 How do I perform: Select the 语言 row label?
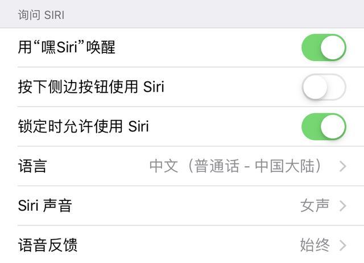[x=32, y=166]
